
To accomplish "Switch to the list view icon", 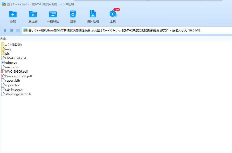I will (x=18, y=30).
